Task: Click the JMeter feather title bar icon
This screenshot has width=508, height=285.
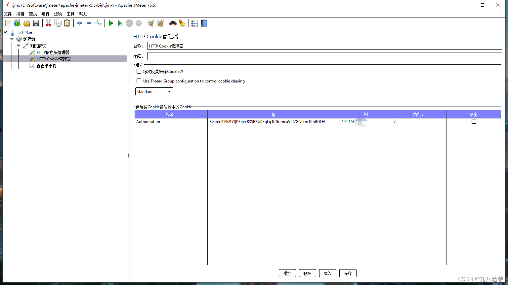Action: (x=7, y=5)
